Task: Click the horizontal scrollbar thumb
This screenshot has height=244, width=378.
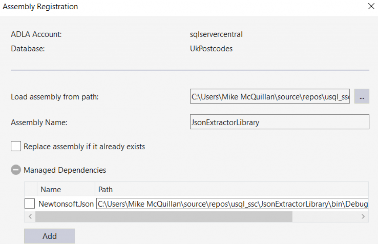Action: pos(164,216)
